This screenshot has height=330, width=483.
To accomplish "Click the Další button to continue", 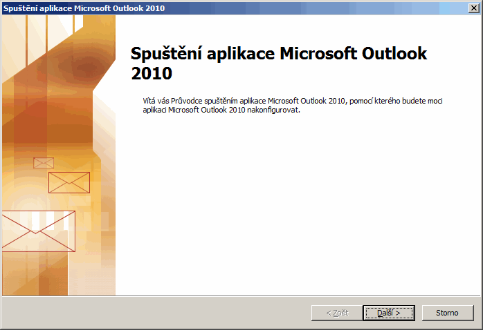I will click(x=388, y=313).
